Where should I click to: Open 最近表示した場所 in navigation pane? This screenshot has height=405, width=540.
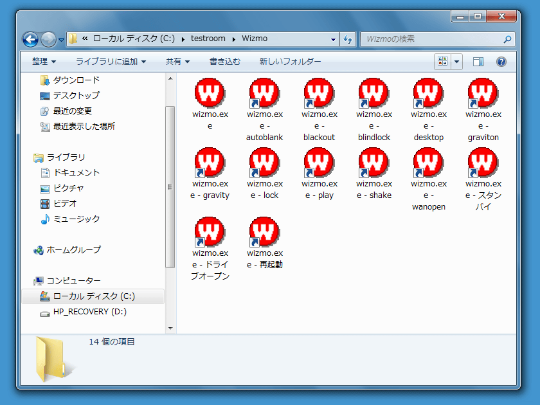pos(78,127)
